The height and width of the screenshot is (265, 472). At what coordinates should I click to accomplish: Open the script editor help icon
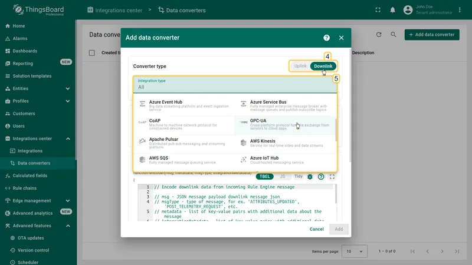pos(321,177)
